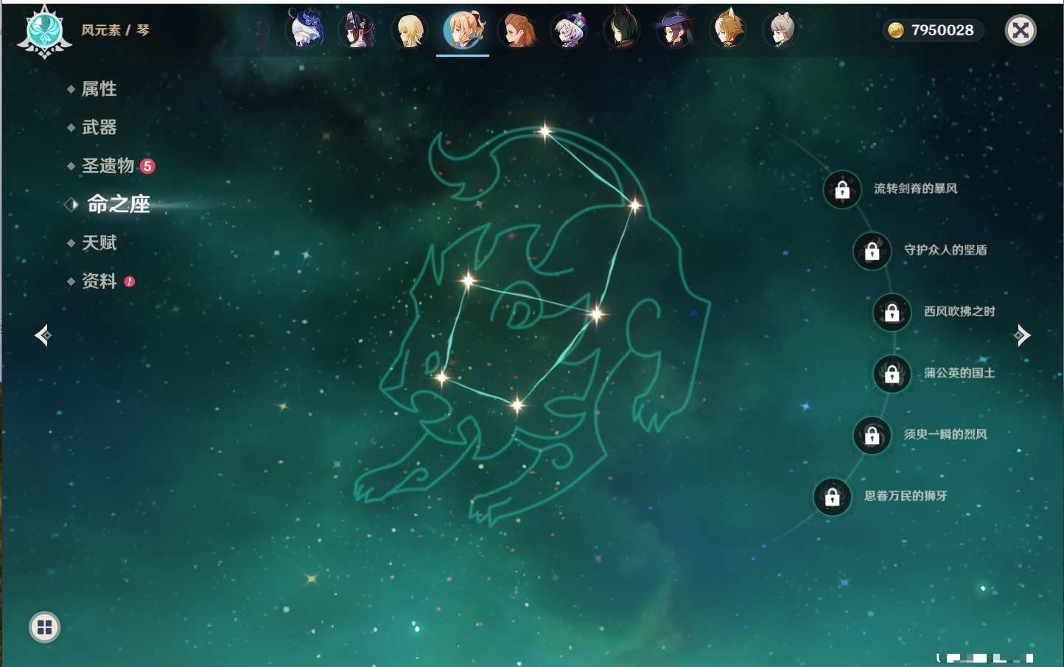Choose Gorou's fox-eared portrait

pos(728,29)
